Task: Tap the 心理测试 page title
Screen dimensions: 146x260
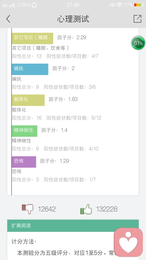Action: (x=73, y=19)
